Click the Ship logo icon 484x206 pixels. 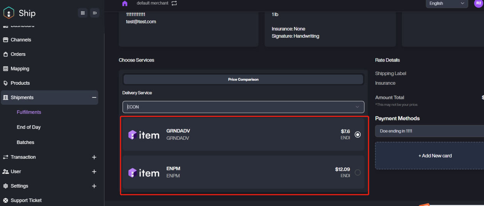8,13
